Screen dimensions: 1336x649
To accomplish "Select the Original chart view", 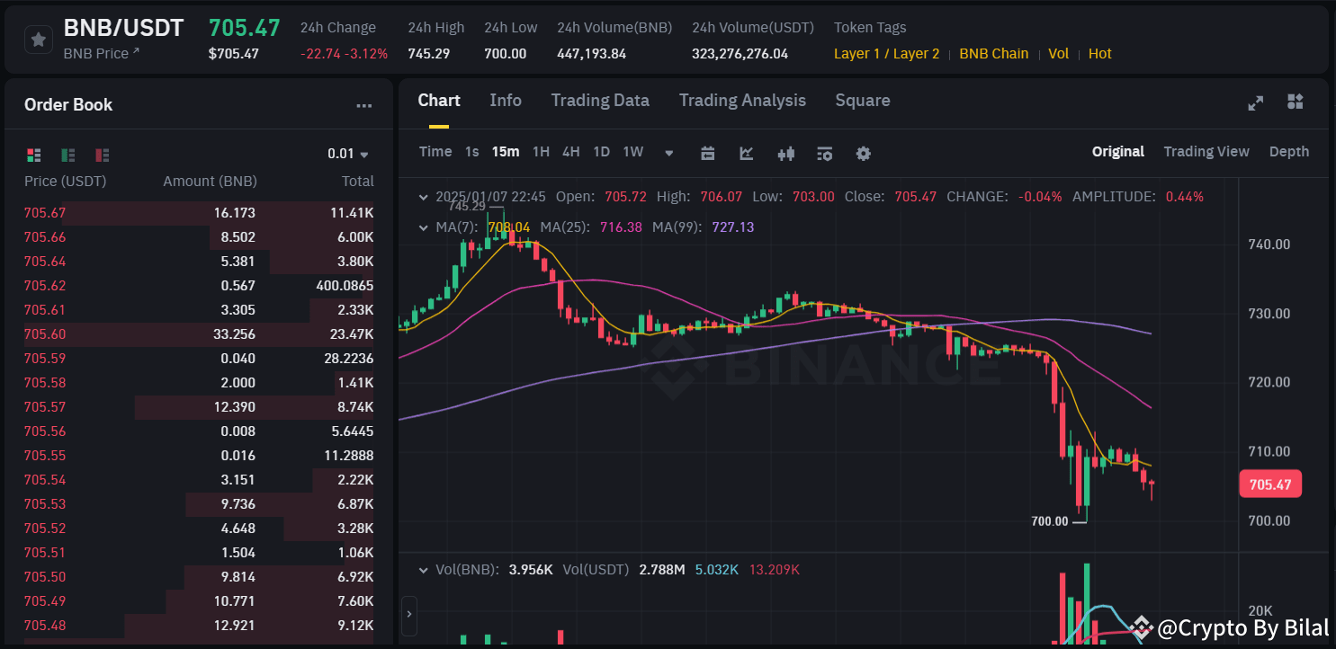I will 1118,152.
